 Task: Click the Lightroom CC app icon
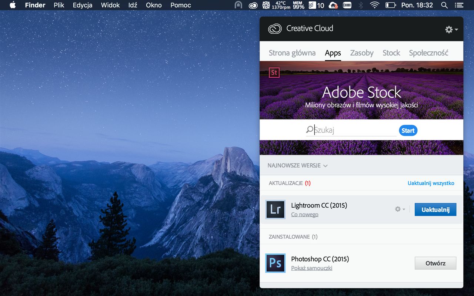275,209
